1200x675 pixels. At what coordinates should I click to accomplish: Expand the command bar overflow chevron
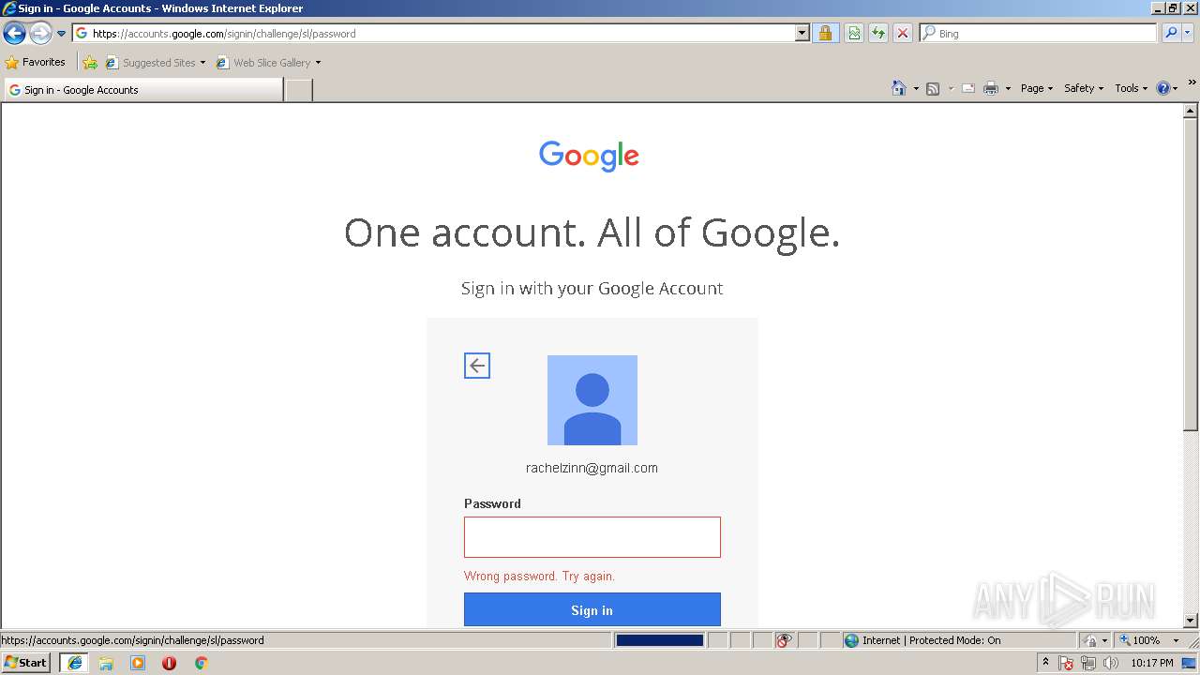point(1192,83)
